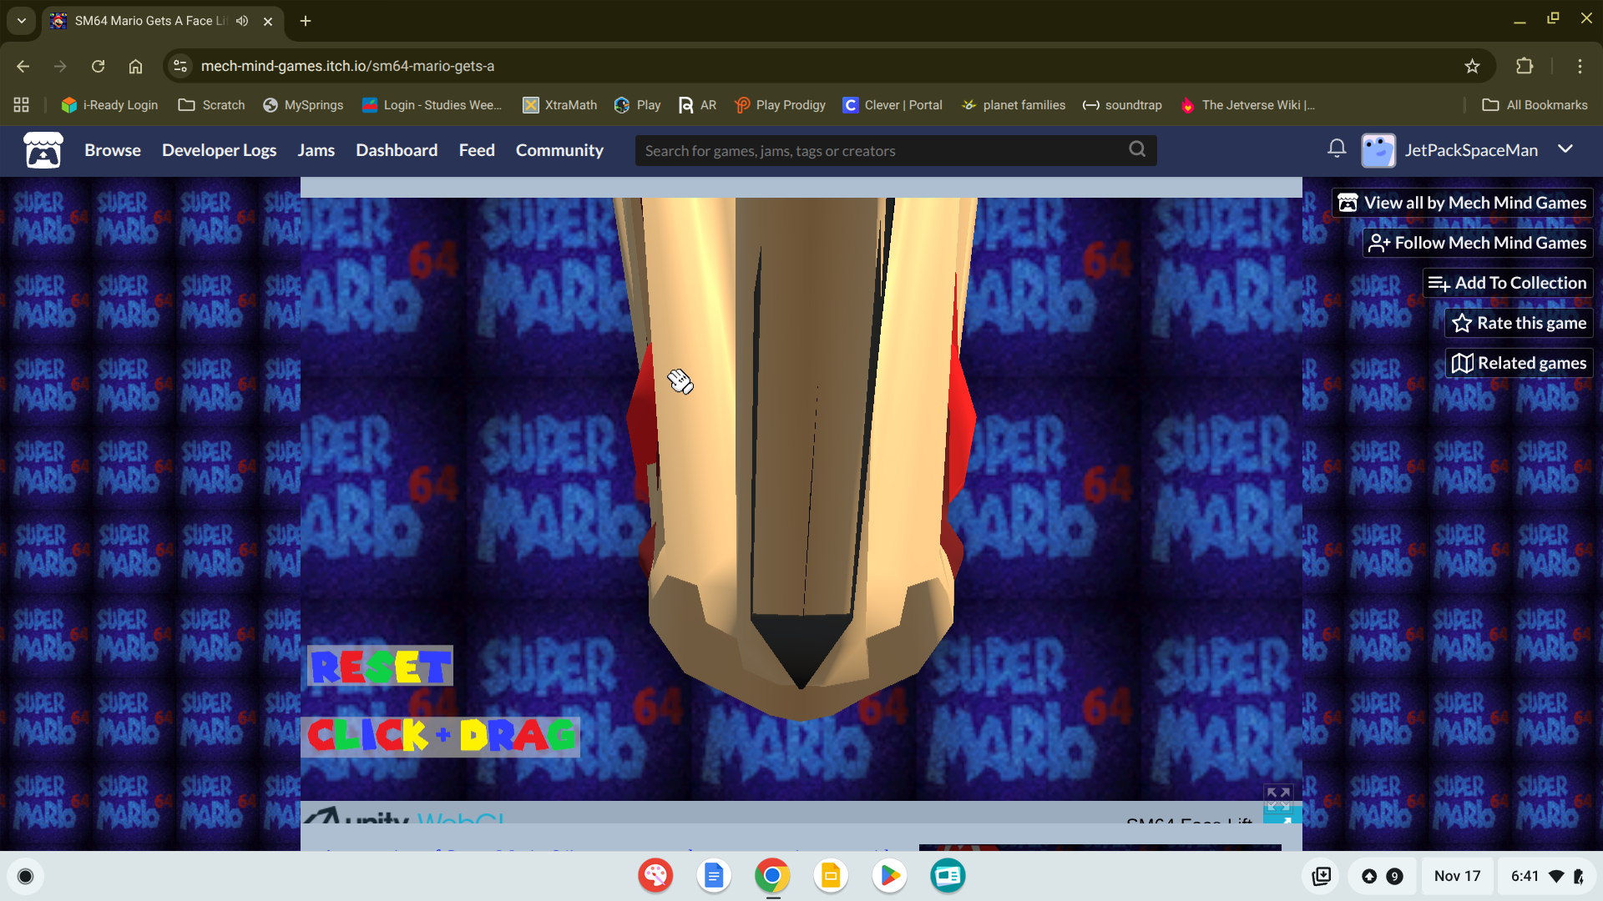Open the tab search chevron
This screenshot has width=1603, height=901.
(x=21, y=21)
